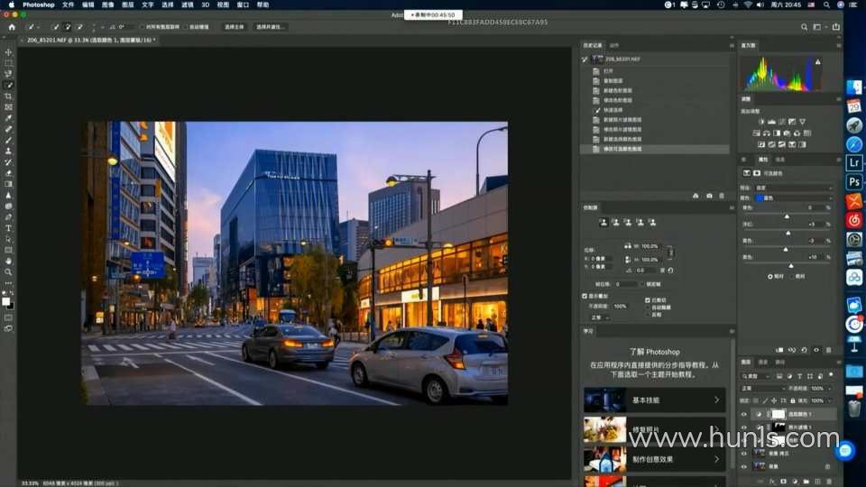
Task: Open the File menu
Action: pos(68,5)
